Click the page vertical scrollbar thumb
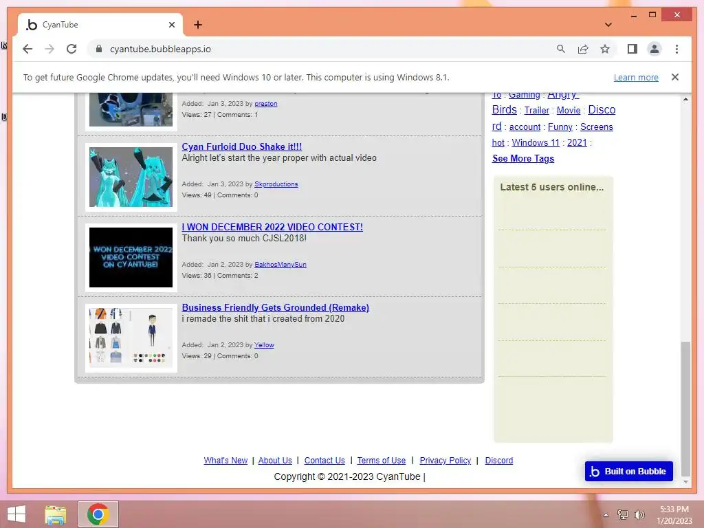Viewport: 704px width, 528px height. click(685, 408)
